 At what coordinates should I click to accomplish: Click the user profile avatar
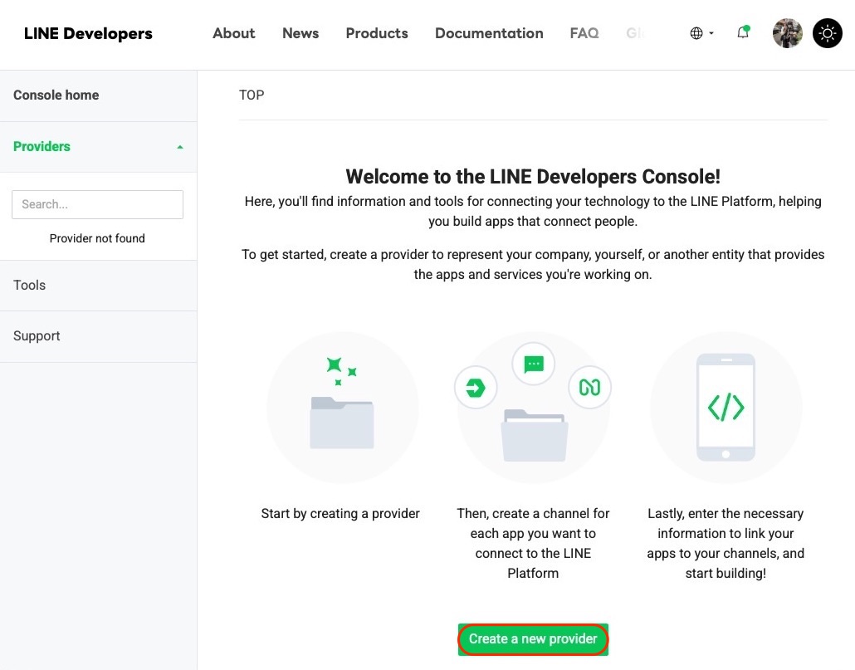788,33
